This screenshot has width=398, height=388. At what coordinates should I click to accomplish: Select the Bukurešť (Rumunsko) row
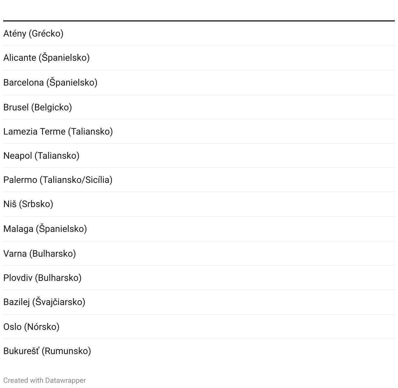point(199,351)
